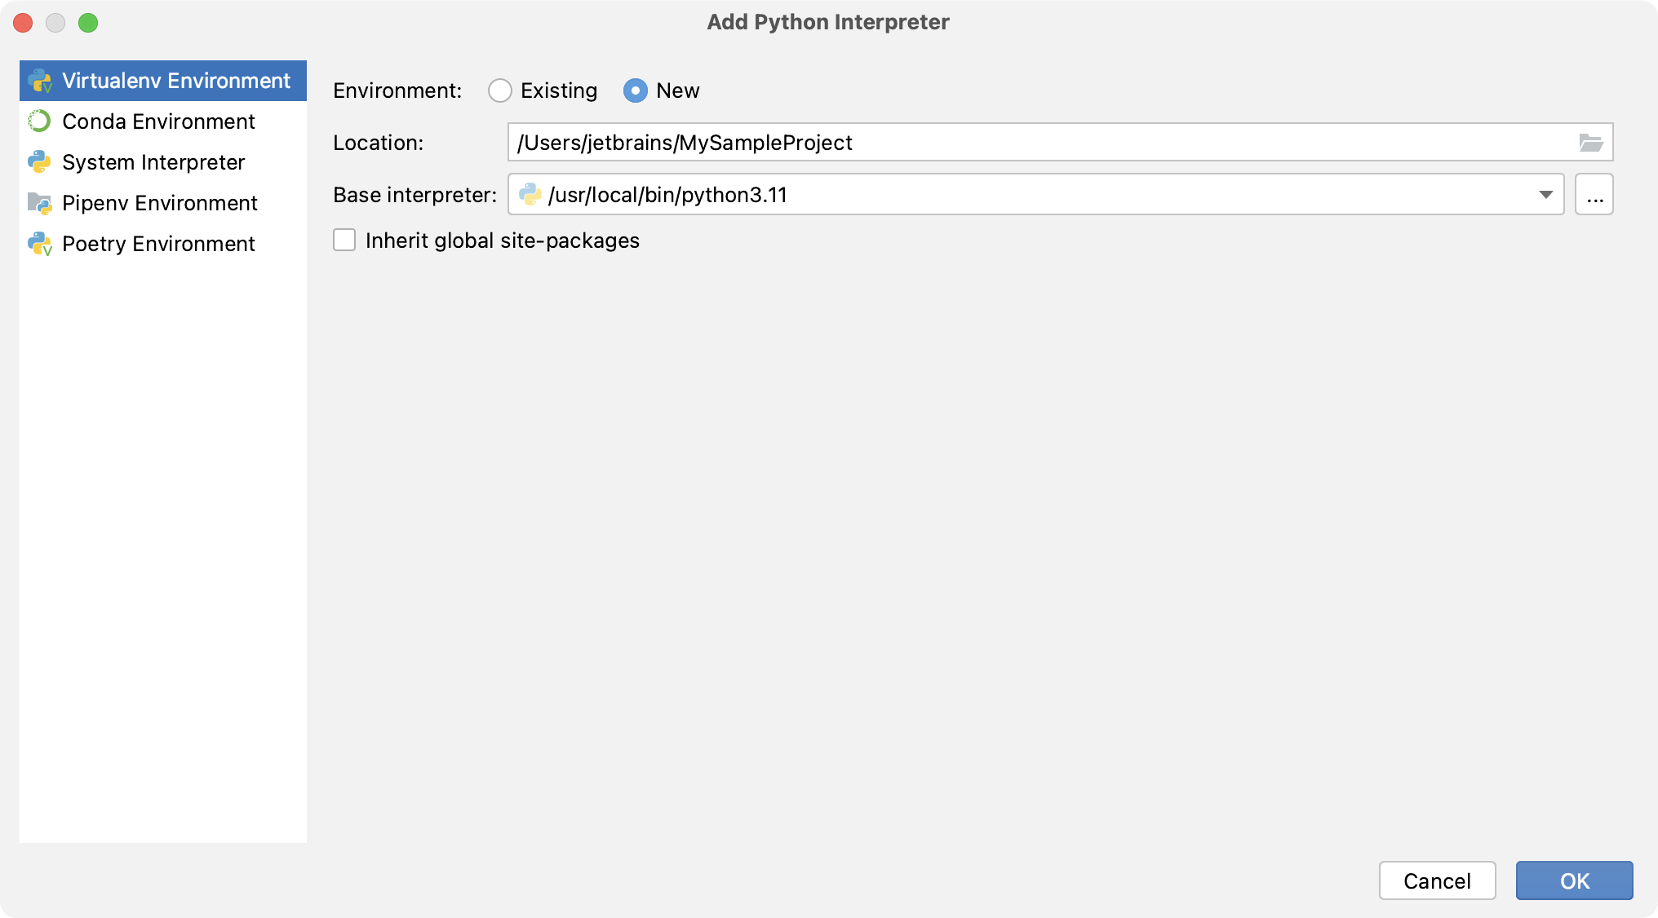The image size is (1658, 918).
Task: Click the Virtualenv Environment menu item
Action: tap(163, 79)
